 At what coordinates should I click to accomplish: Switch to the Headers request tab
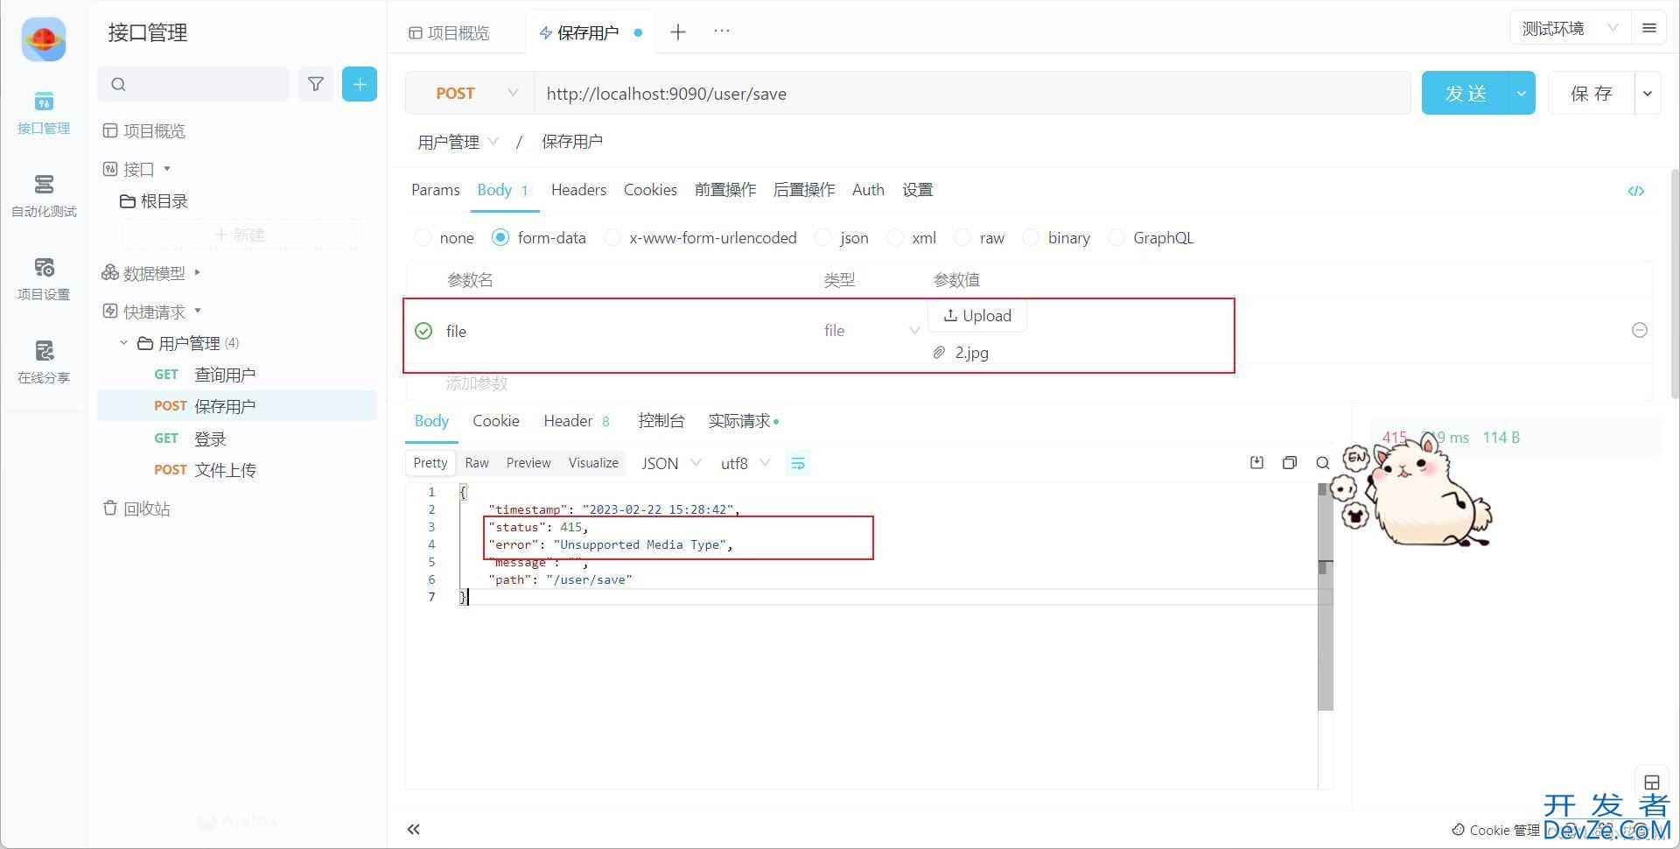(578, 190)
